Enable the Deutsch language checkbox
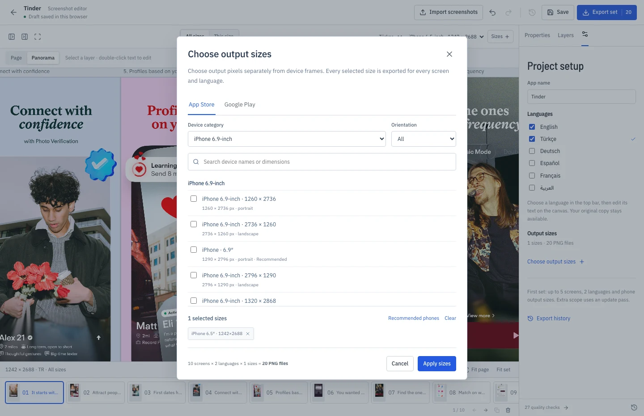The height and width of the screenshot is (416, 644). coord(532,151)
